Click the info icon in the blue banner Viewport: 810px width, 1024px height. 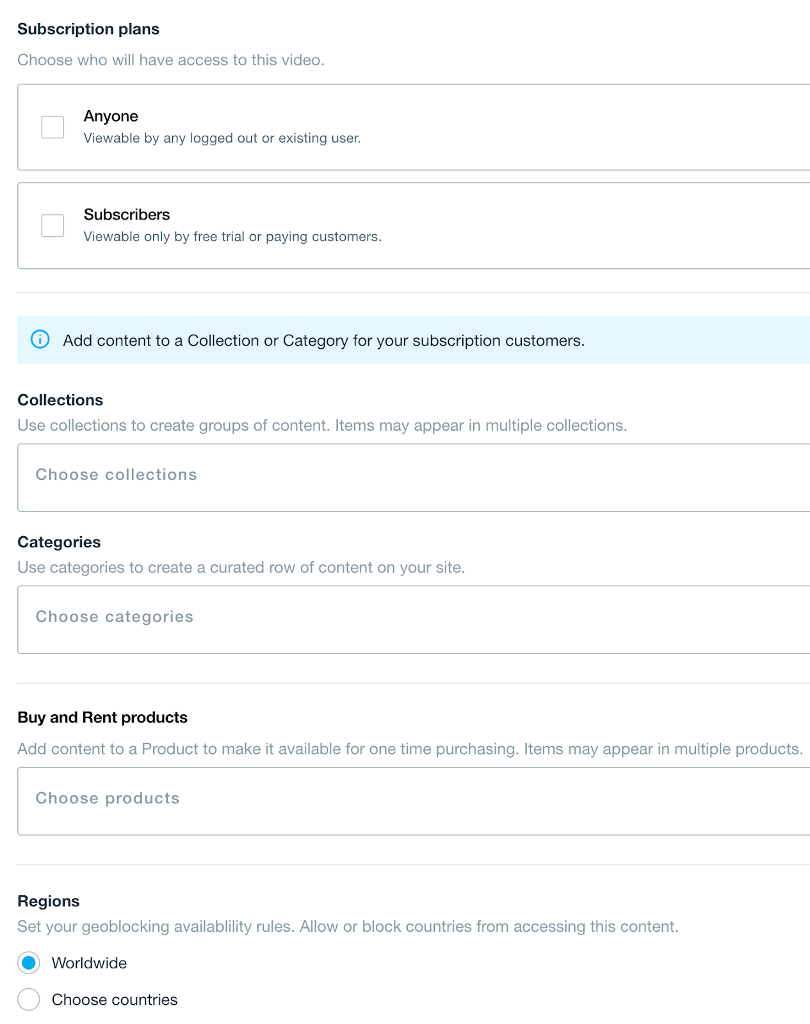[40, 339]
